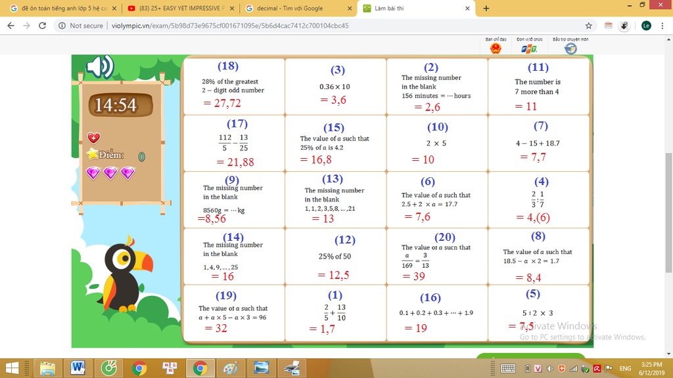Screen dimensions: 673x378
Task: Open the printer taskbar icon
Action: pyautogui.click(x=292, y=368)
